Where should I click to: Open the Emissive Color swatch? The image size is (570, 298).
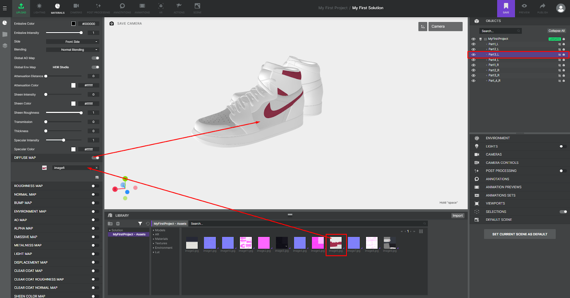pyautogui.click(x=73, y=24)
